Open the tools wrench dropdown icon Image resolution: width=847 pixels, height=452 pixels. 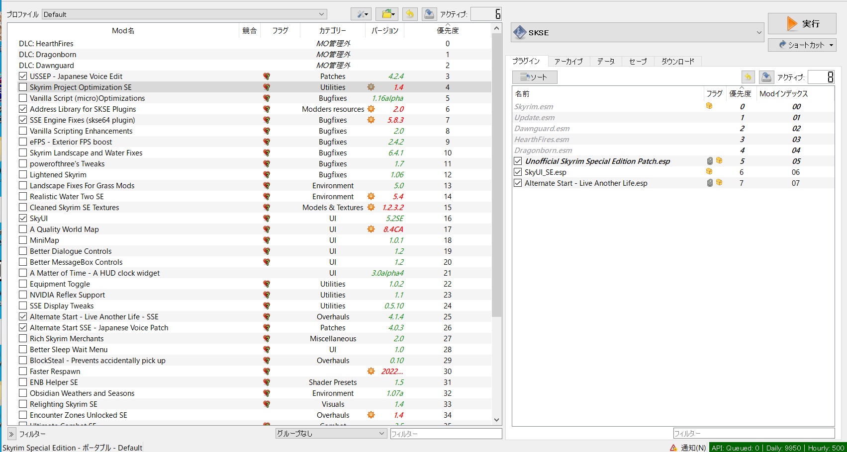click(x=361, y=14)
